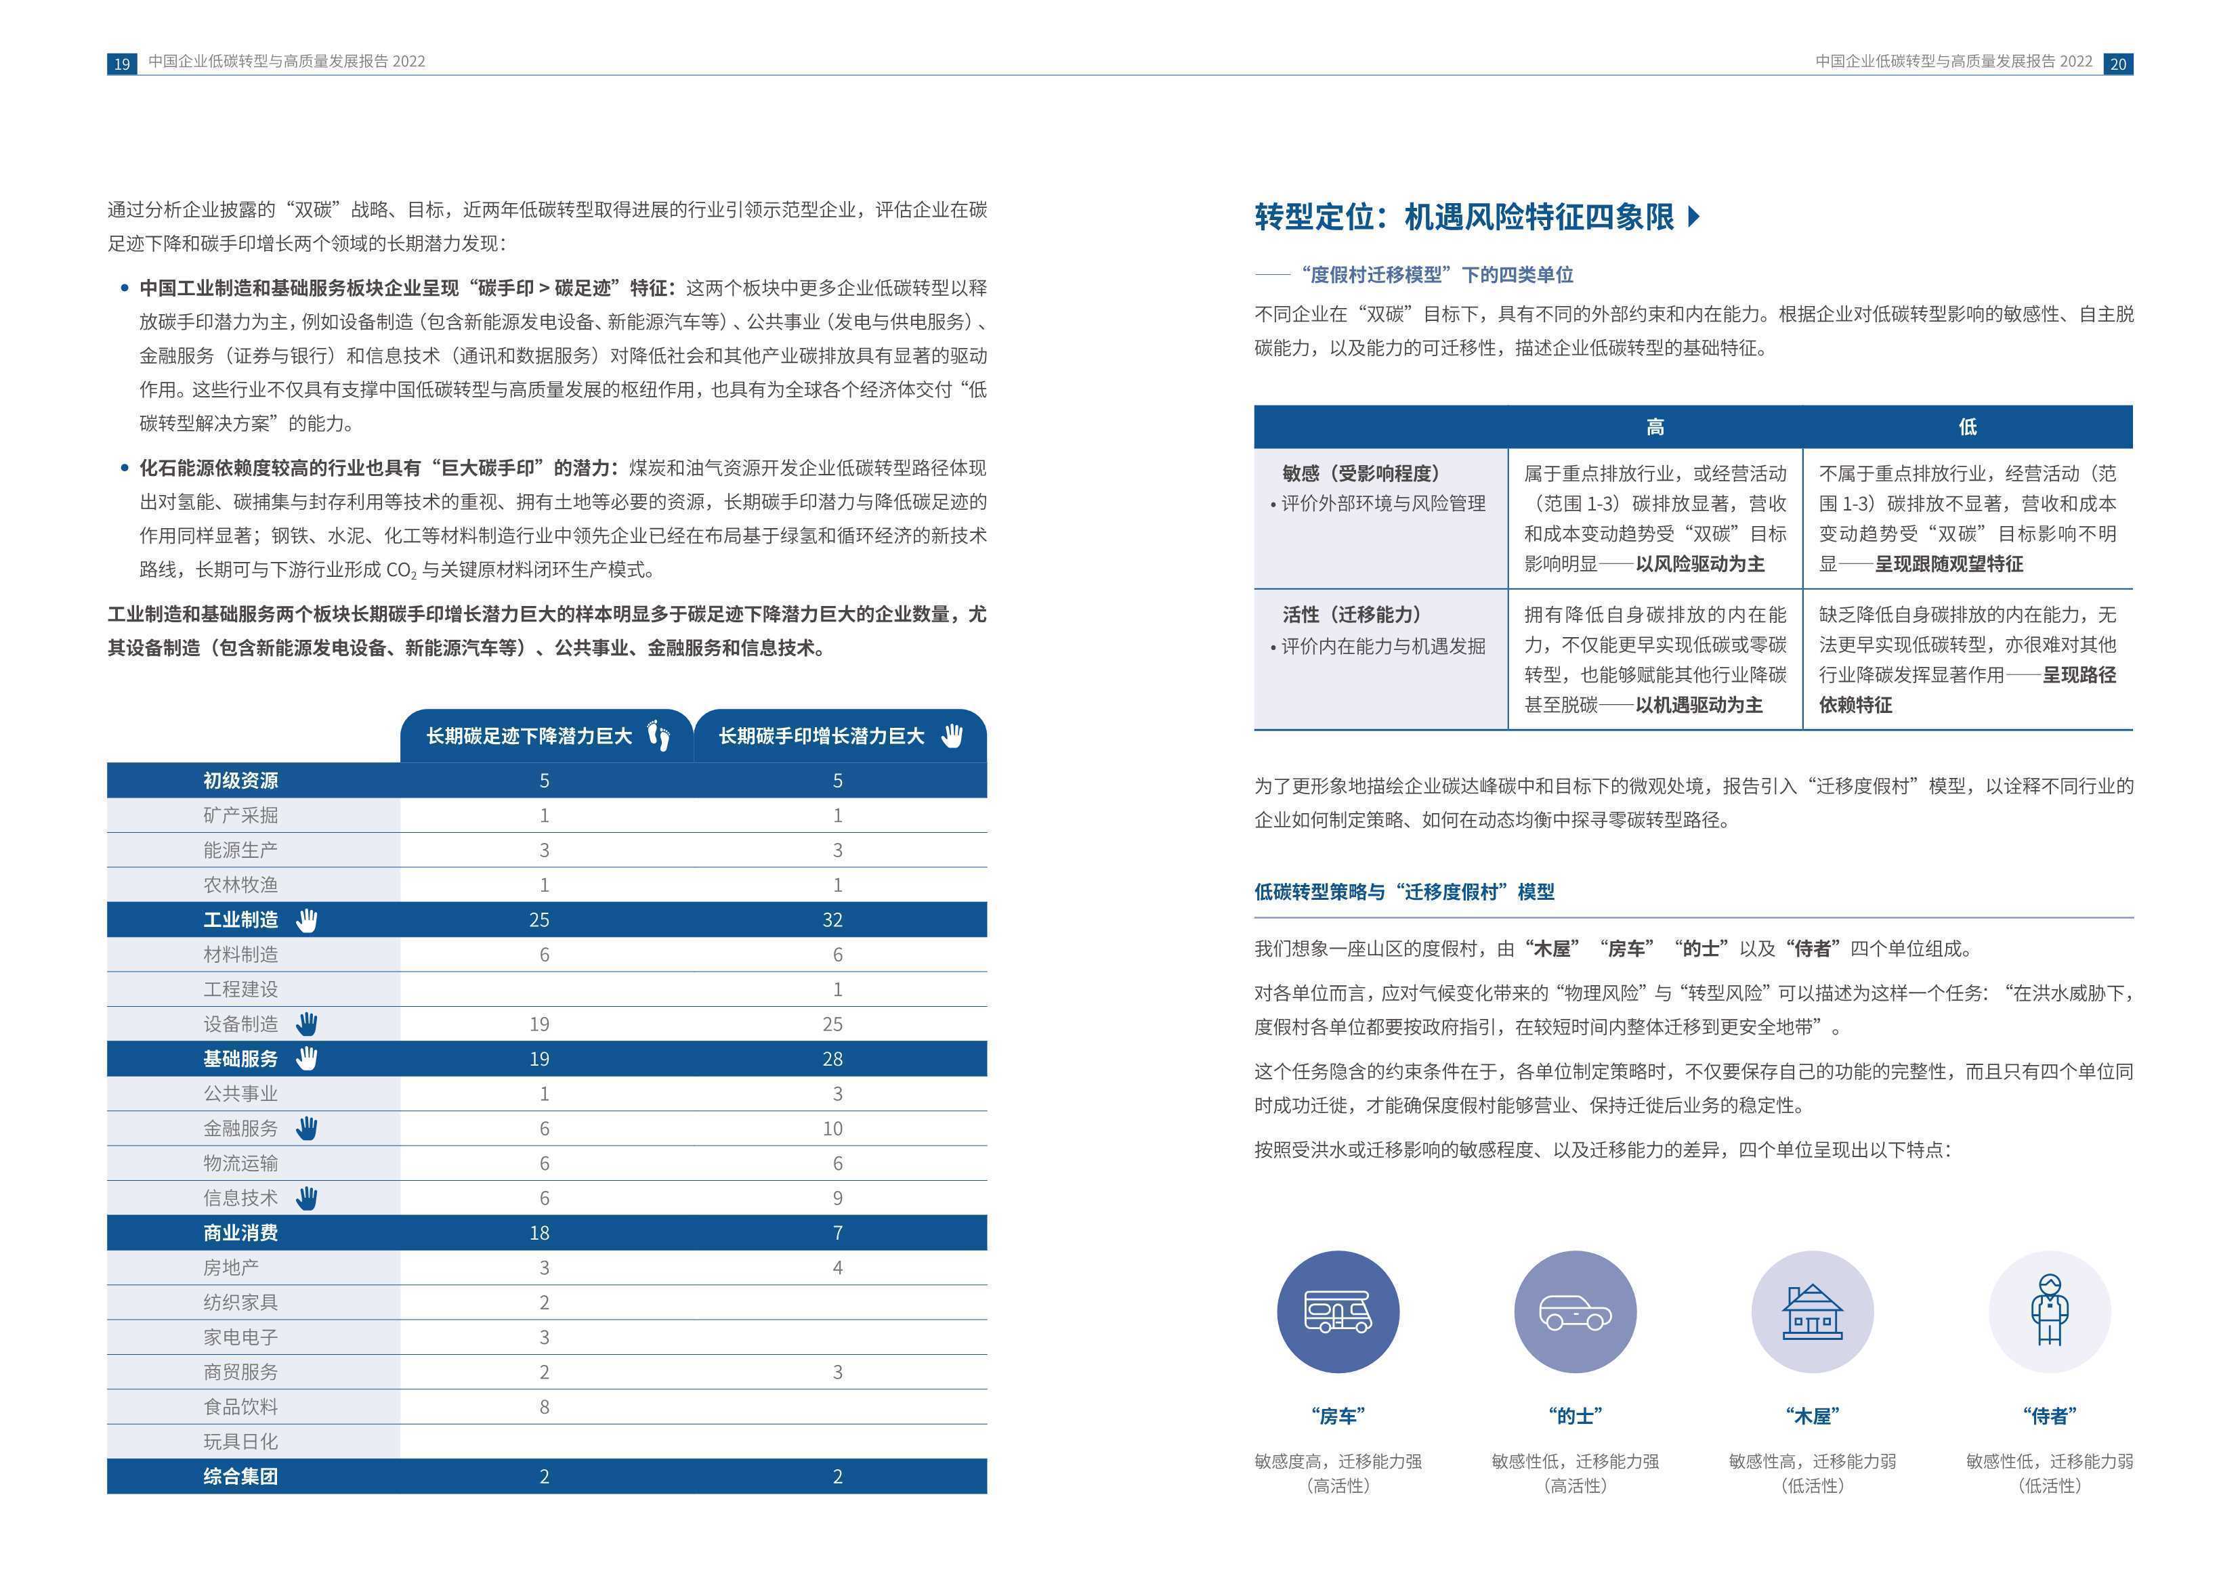This screenshot has width=2240, height=1583.
Task: Click the “的士” taxi car circle icon
Action: 1575,1312
